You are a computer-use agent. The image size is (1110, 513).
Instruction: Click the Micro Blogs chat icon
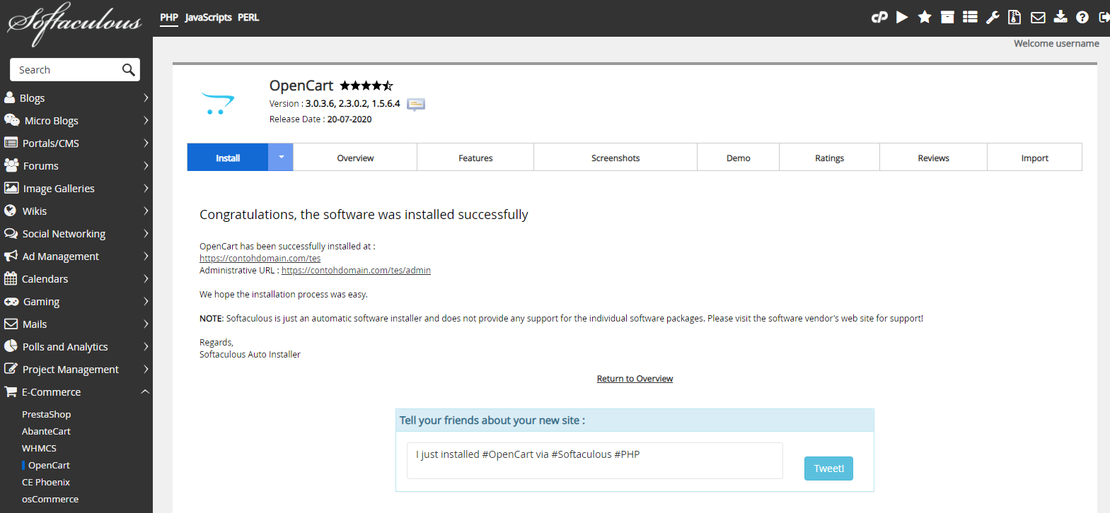click(x=12, y=120)
